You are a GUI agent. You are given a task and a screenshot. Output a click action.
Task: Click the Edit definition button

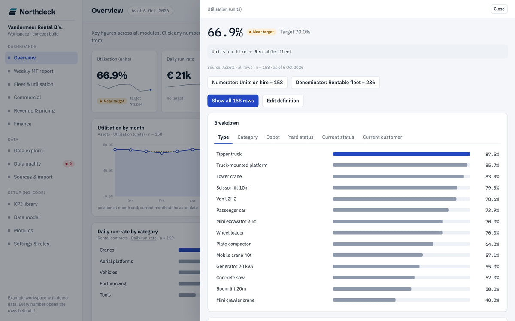pyautogui.click(x=283, y=101)
